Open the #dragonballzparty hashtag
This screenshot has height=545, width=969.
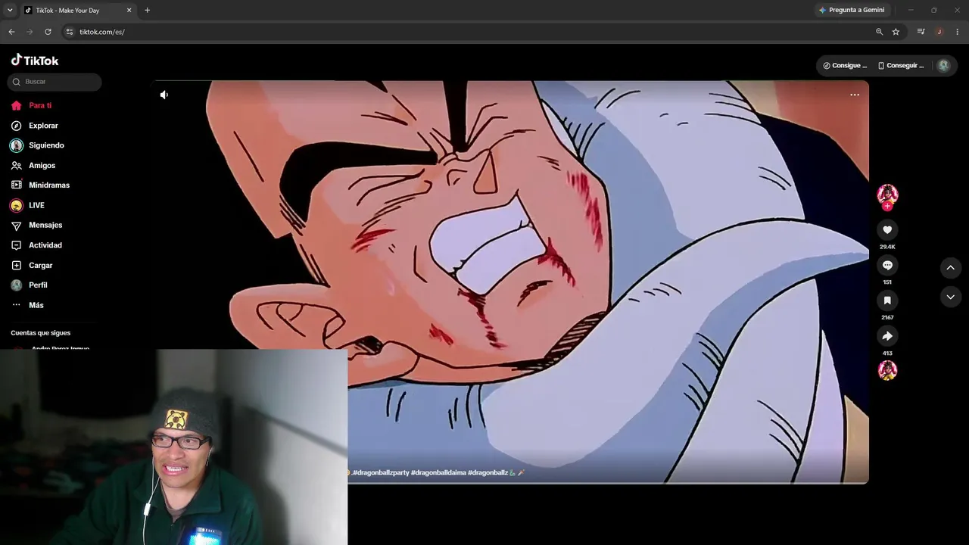(381, 472)
